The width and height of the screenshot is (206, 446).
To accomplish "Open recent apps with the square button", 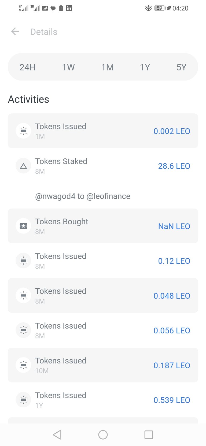I will click(149, 434).
